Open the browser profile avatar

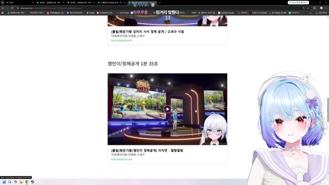[x=321, y=8]
